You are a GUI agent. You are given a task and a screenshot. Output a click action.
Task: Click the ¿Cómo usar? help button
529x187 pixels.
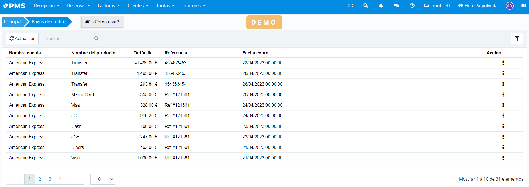click(x=102, y=22)
